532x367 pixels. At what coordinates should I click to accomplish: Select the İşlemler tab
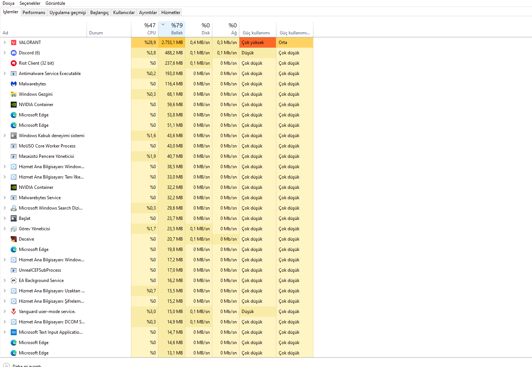click(x=10, y=12)
